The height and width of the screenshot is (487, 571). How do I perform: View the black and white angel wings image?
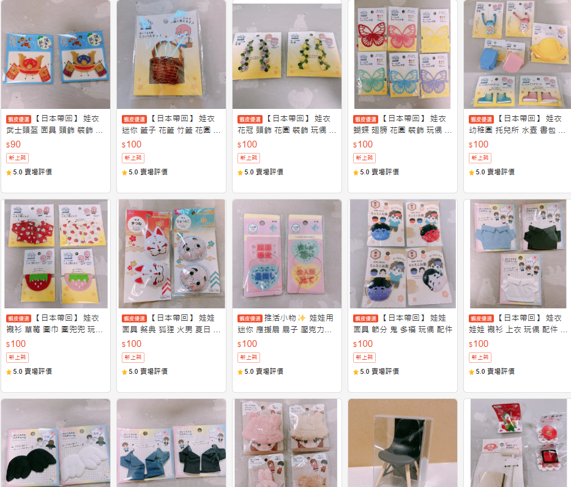pyautogui.click(x=55, y=443)
